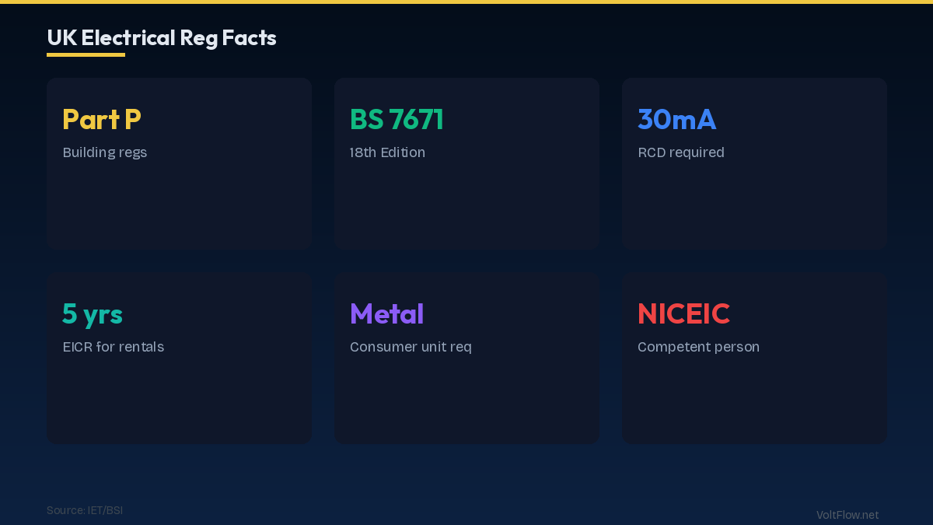Select the blue '30mA' heading
This screenshot has height=525, width=933.
click(x=676, y=119)
